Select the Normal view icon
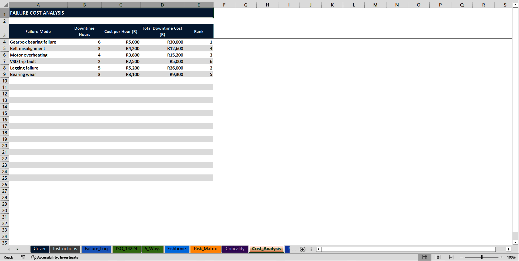Viewport: 519px width, 261px height. pyautogui.click(x=424, y=257)
